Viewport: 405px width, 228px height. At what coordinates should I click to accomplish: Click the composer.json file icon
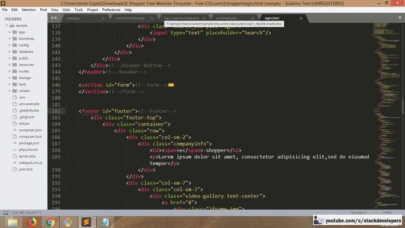pos(15,130)
